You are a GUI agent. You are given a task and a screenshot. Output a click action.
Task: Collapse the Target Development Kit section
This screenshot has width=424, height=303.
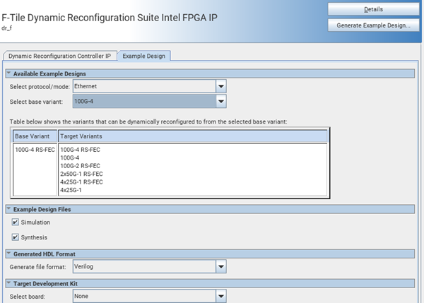pyautogui.click(x=8, y=283)
